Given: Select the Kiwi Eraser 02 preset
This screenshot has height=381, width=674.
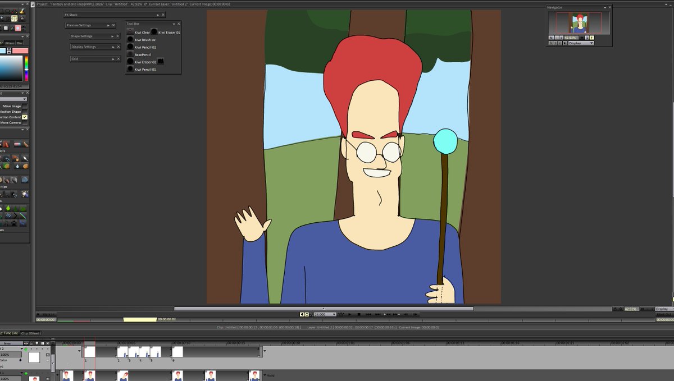Looking at the screenshot, I should click(141, 62).
